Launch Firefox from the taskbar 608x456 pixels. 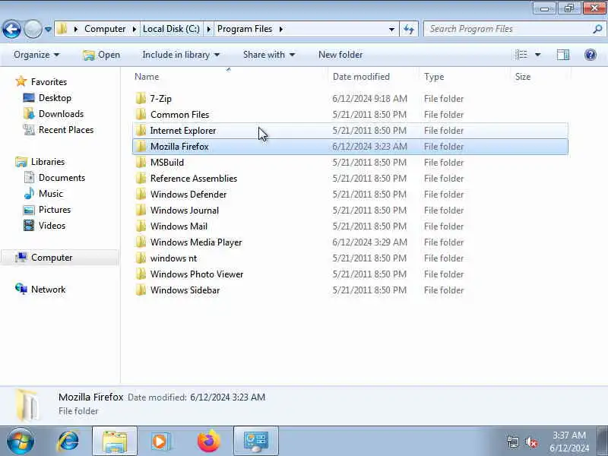click(208, 441)
